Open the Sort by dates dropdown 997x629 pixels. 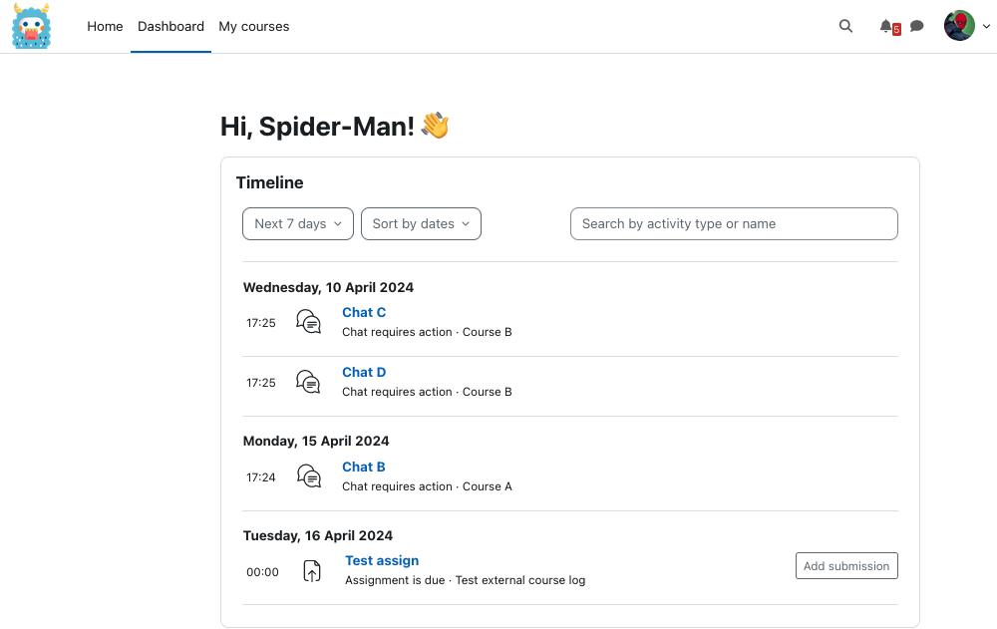[421, 224]
